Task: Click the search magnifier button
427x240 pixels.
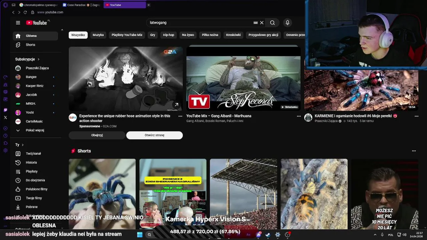Action: (x=273, y=23)
